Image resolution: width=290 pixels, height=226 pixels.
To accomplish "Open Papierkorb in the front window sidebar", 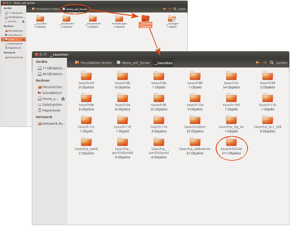I will [51, 110].
